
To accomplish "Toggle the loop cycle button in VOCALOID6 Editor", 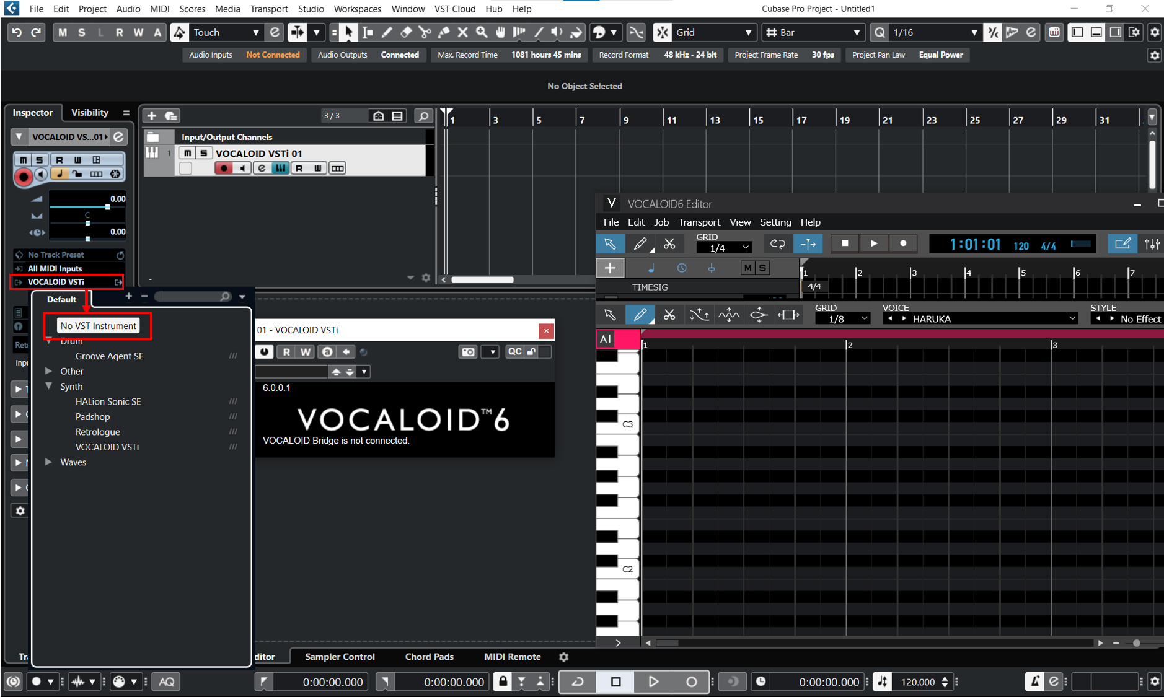I will pyautogui.click(x=777, y=244).
